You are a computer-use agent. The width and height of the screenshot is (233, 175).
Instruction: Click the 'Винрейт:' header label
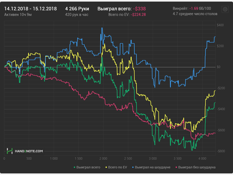click(x=180, y=8)
